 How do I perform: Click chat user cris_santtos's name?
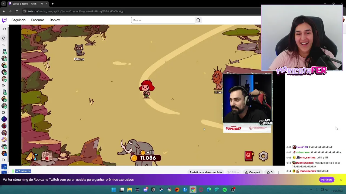pyautogui.click(x=308, y=158)
